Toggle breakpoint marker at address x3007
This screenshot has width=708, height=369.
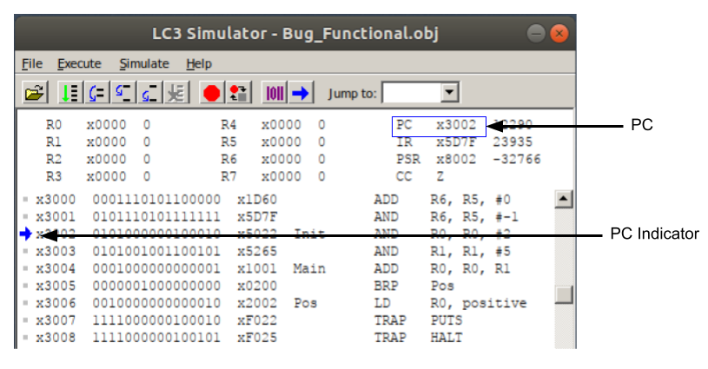[x=26, y=320]
